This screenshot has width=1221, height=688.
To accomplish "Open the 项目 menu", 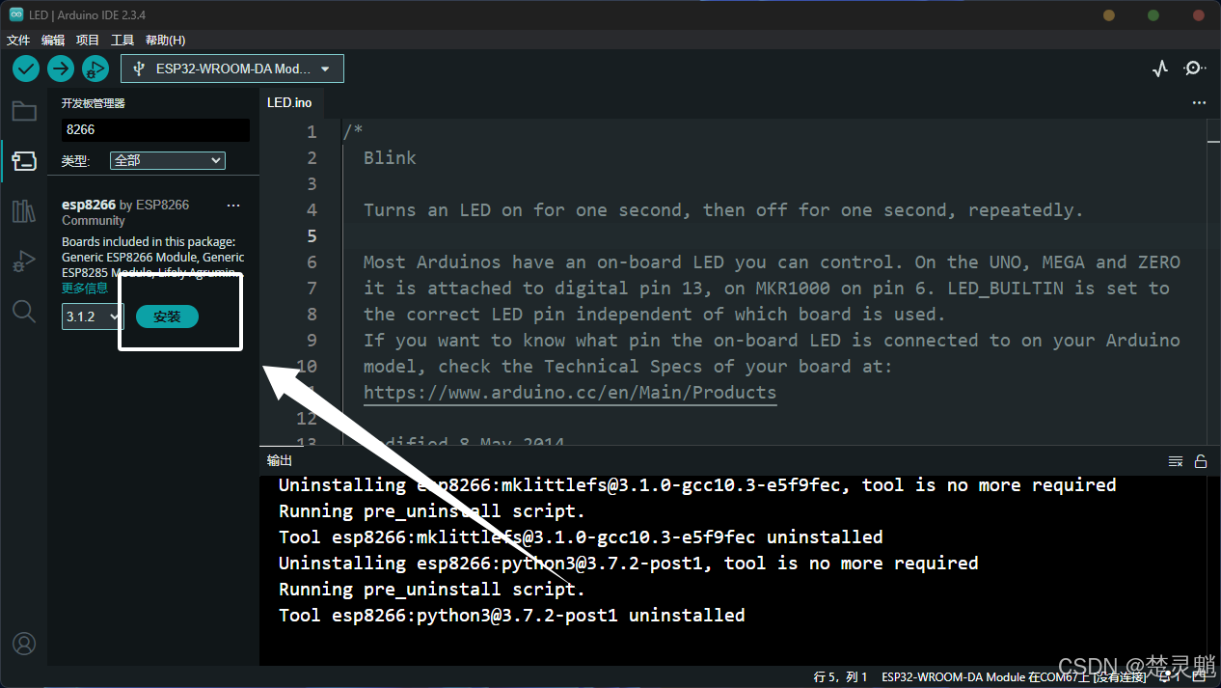I will [88, 41].
